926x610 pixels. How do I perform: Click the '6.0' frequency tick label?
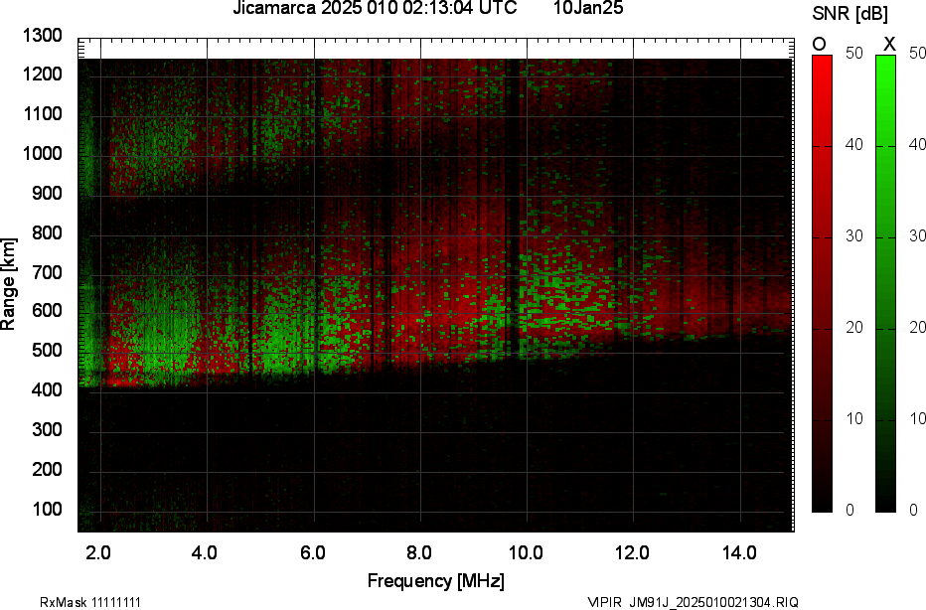(x=312, y=553)
